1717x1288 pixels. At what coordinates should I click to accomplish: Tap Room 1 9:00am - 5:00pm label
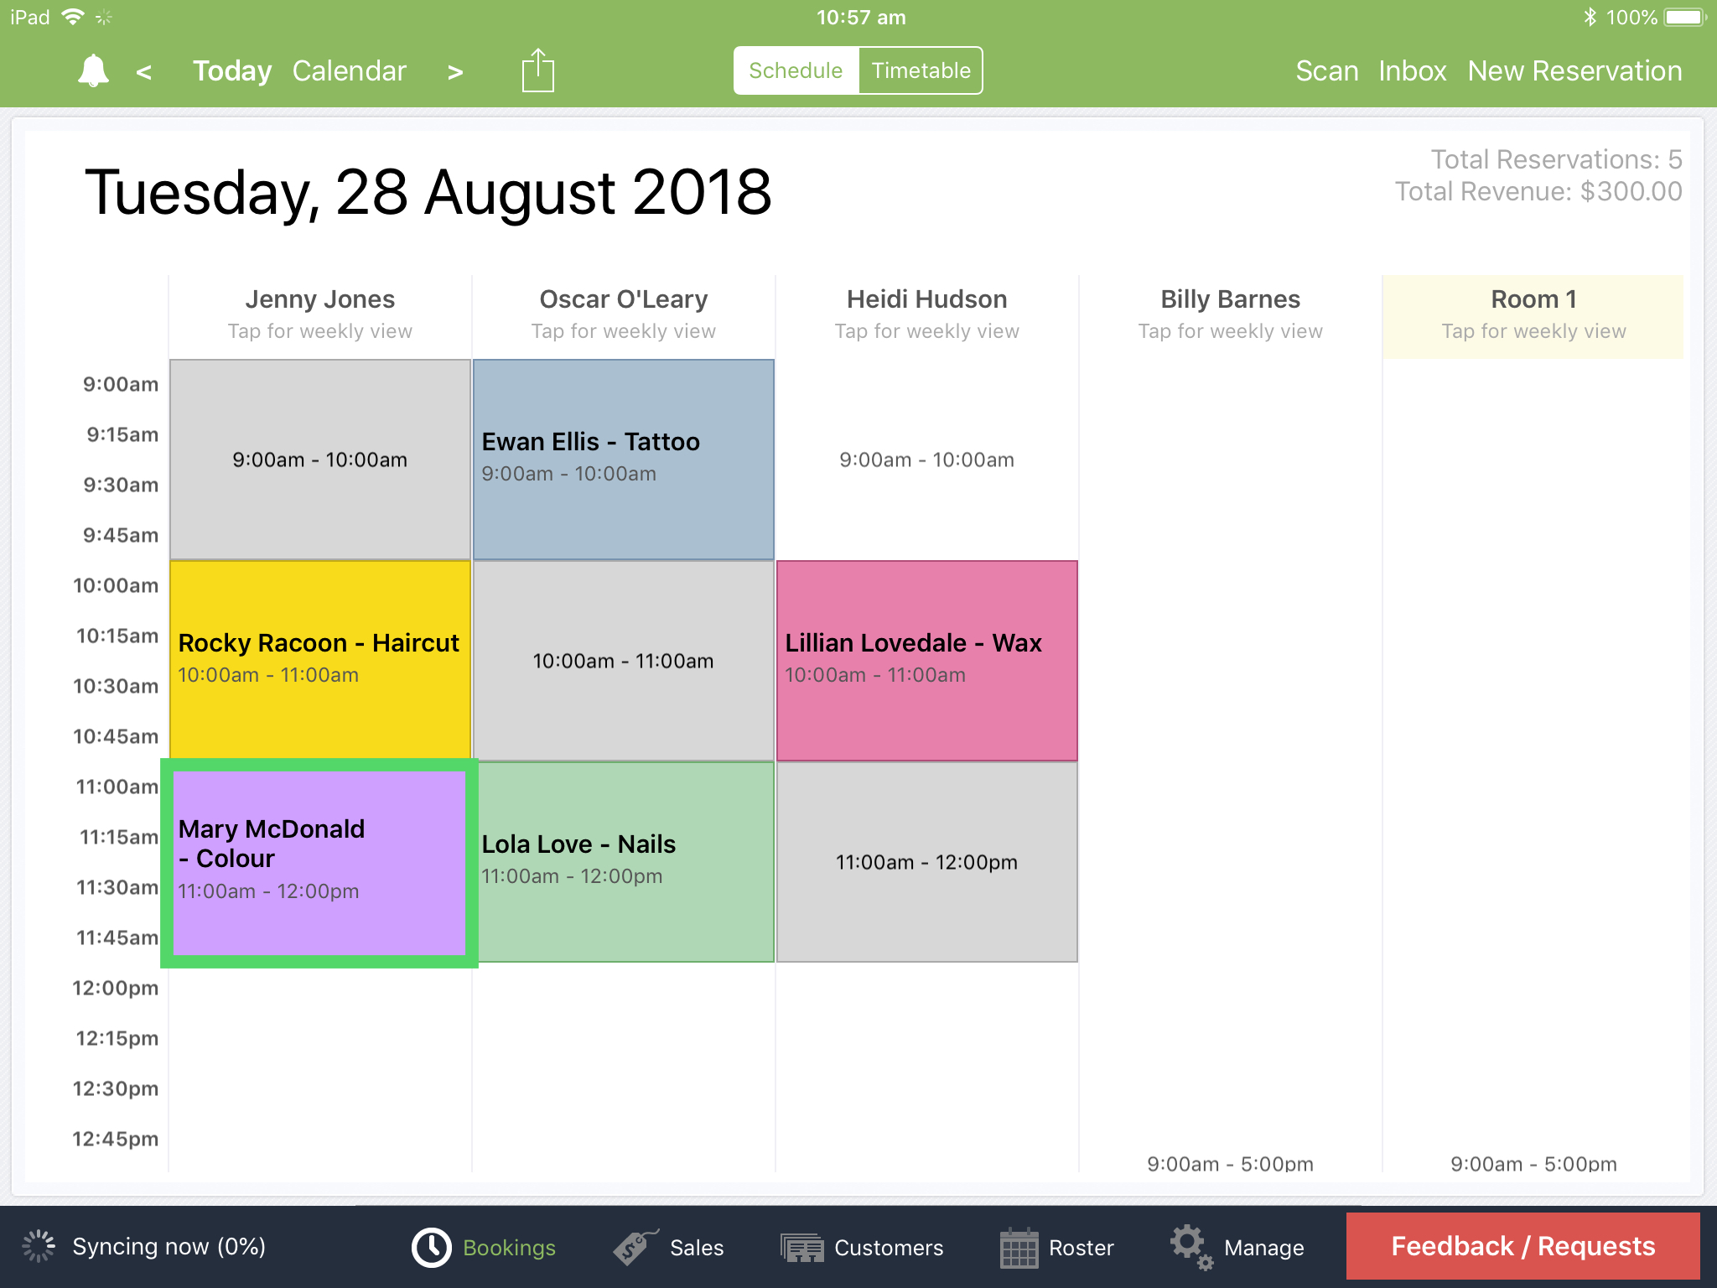pyautogui.click(x=1533, y=1163)
